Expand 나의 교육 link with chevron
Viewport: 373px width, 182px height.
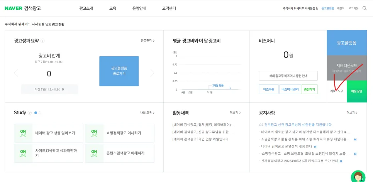tap(148, 113)
